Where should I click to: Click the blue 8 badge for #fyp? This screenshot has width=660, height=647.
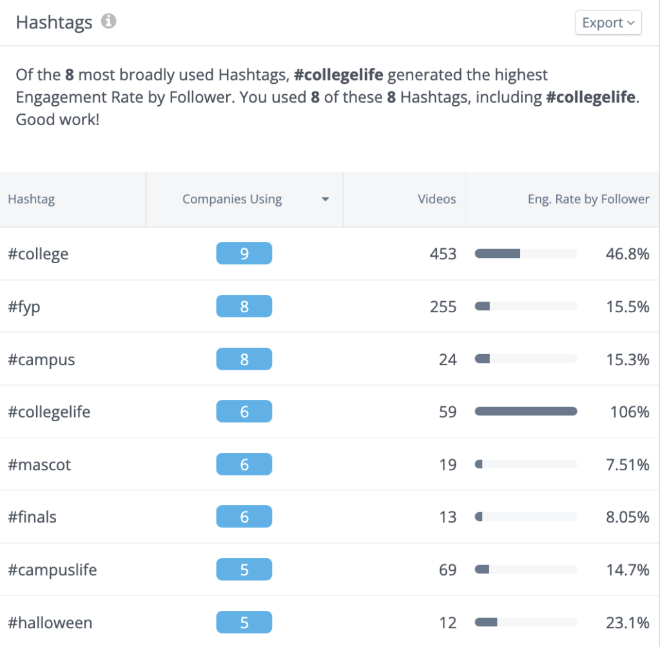point(244,306)
